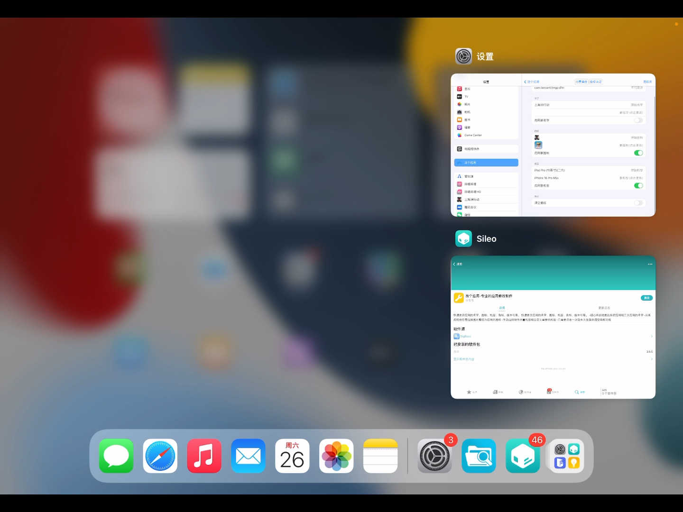Tap 付费操作 button in Settings card
The image size is (683, 512).
(581, 82)
